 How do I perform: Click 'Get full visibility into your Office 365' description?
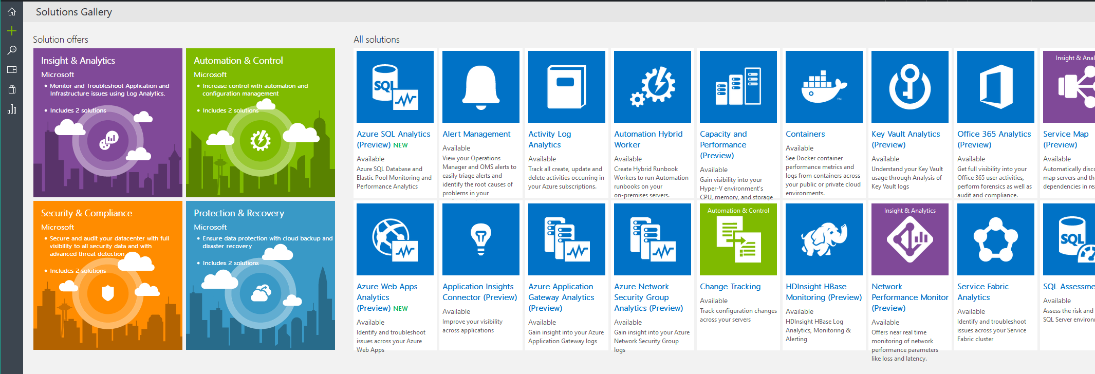994,182
